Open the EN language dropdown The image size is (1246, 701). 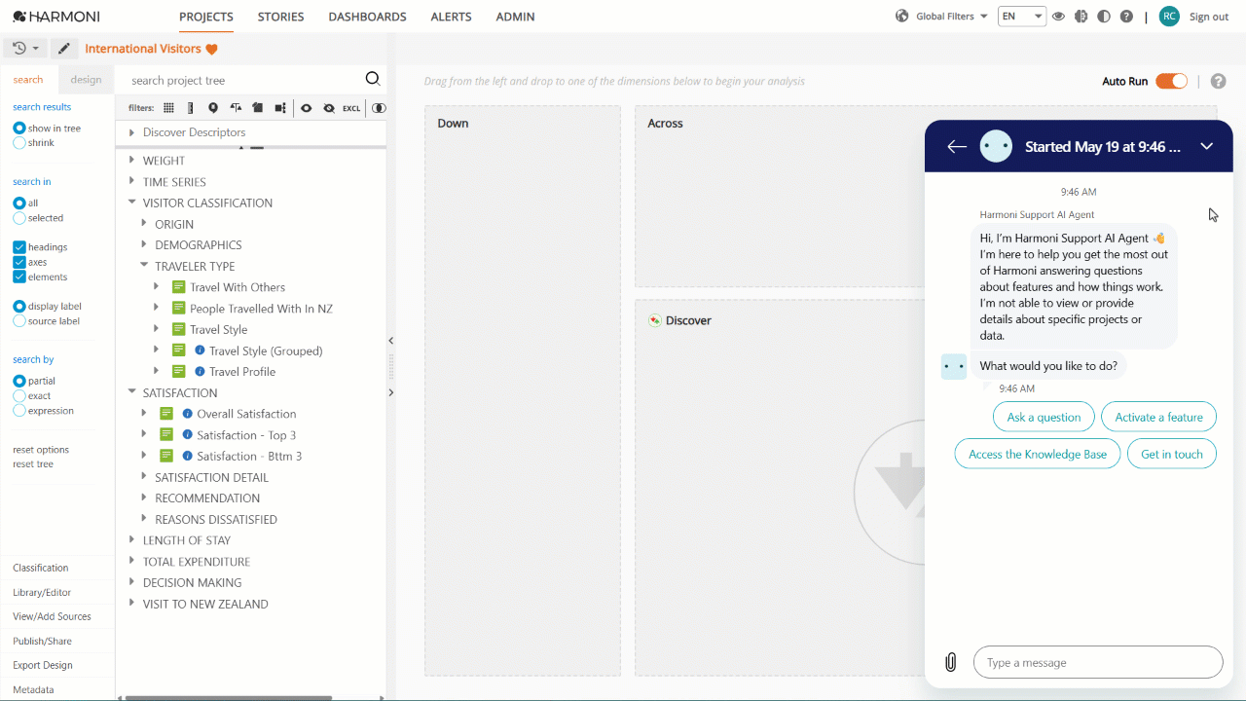tap(1022, 17)
